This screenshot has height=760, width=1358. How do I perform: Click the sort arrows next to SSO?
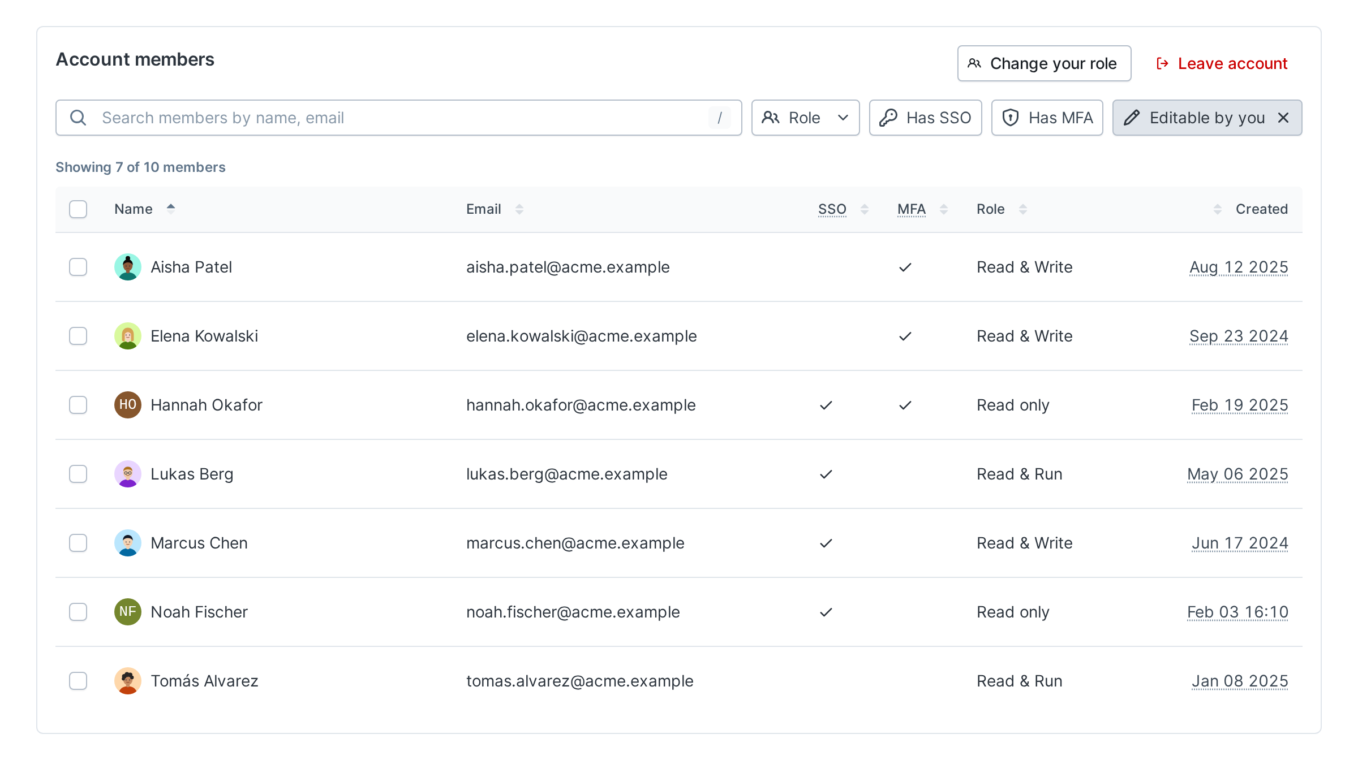pyautogui.click(x=865, y=209)
